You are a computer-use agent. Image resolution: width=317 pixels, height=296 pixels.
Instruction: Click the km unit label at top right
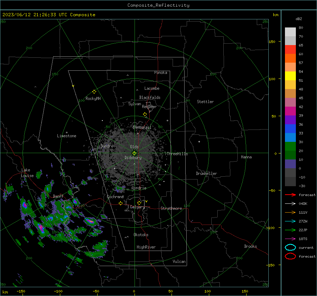pos(275,15)
